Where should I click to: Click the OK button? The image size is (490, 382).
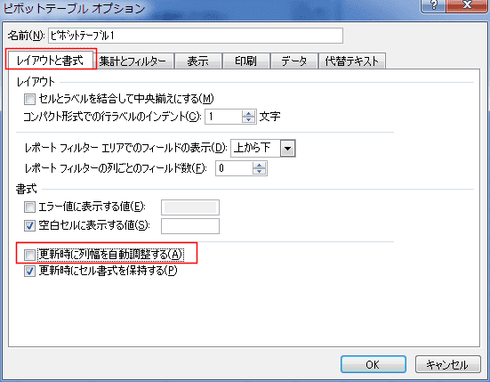pos(374,364)
